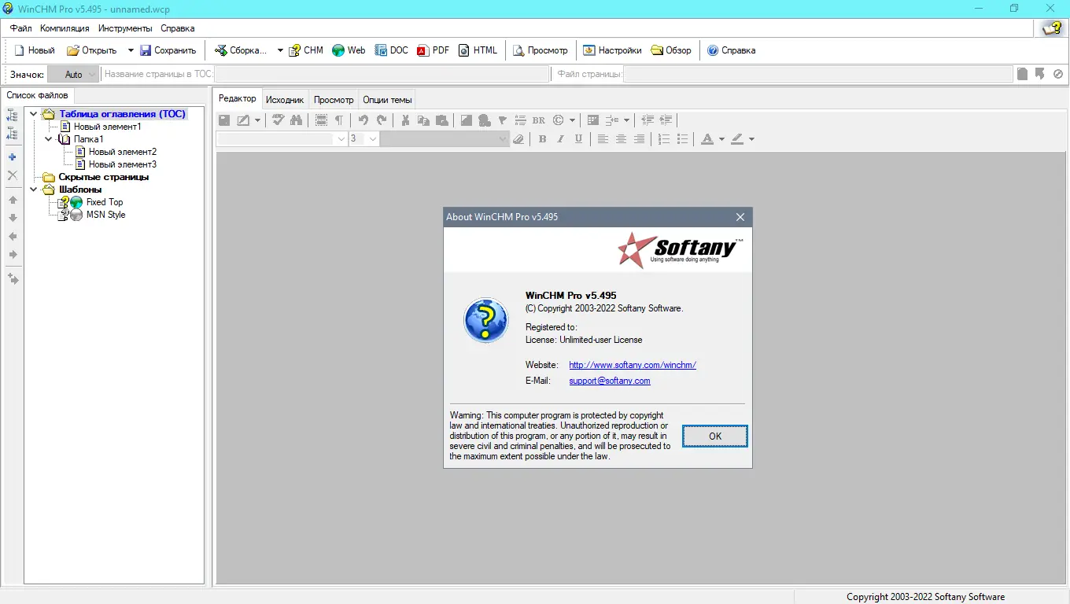Click the align right button
Image resolution: width=1070 pixels, height=604 pixels.
click(x=639, y=139)
